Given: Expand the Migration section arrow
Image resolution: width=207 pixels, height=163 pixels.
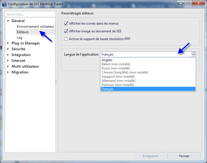Looking at the screenshot, I should (8, 72).
